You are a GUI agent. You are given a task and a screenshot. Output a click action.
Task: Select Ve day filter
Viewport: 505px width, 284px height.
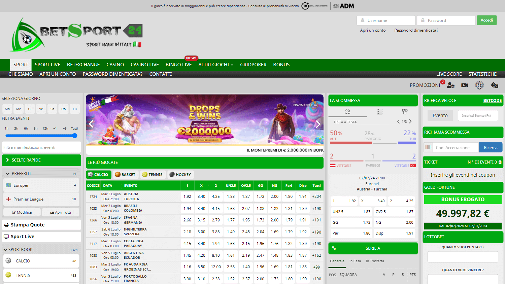tap(41, 109)
